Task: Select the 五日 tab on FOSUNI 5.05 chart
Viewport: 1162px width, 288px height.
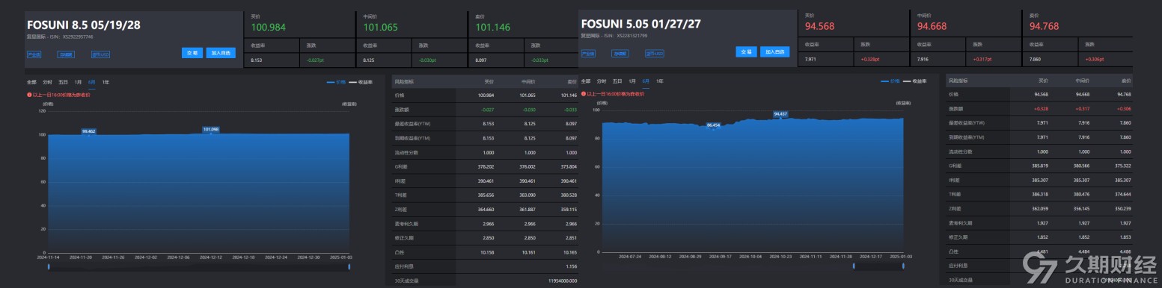Action: pos(617,81)
